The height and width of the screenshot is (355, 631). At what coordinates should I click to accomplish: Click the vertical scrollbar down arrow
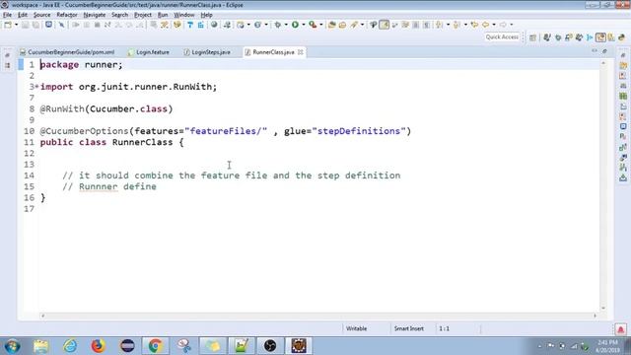click(603, 308)
